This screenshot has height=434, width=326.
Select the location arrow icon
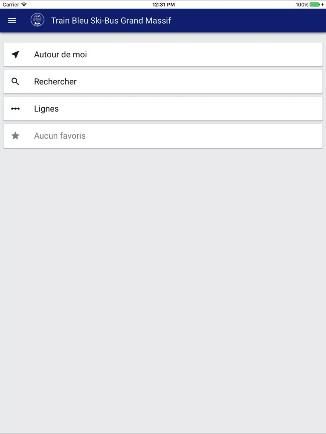16,54
